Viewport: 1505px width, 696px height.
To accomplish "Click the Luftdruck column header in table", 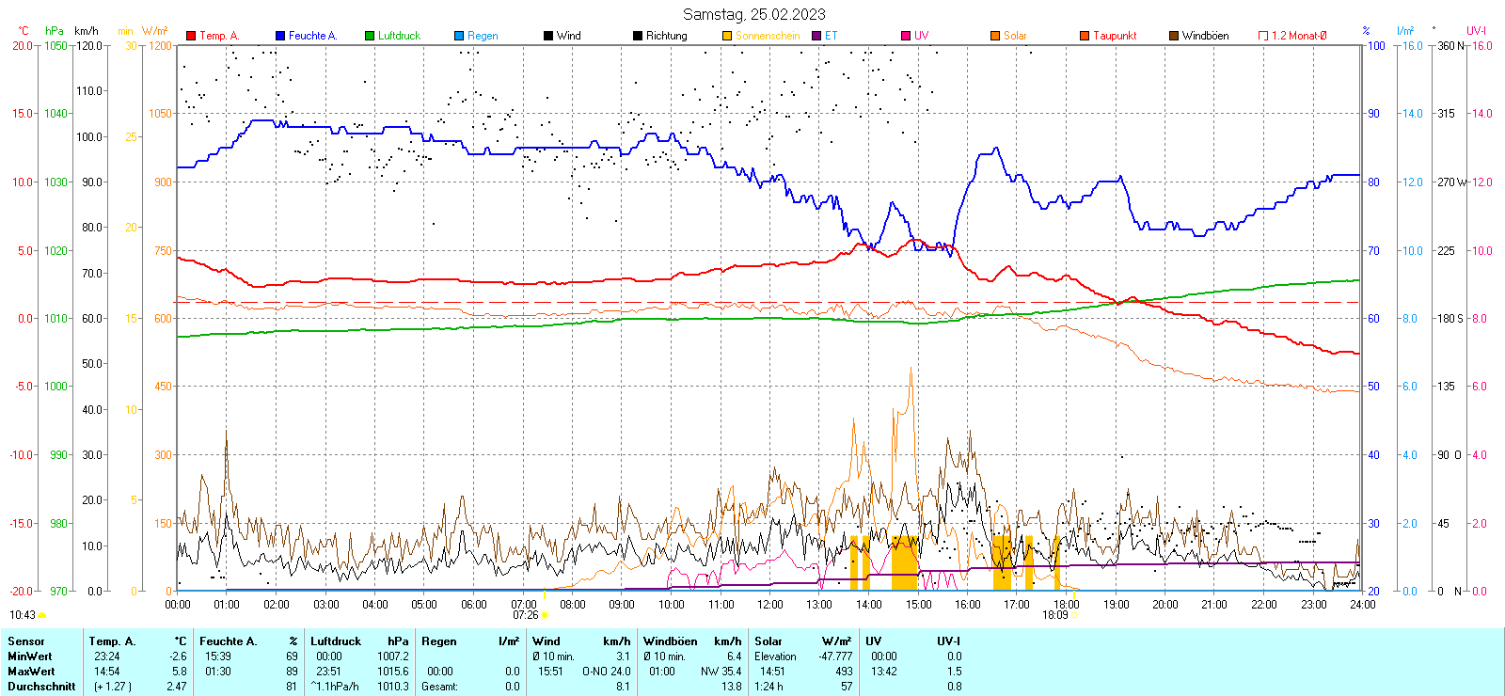I will [336, 641].
